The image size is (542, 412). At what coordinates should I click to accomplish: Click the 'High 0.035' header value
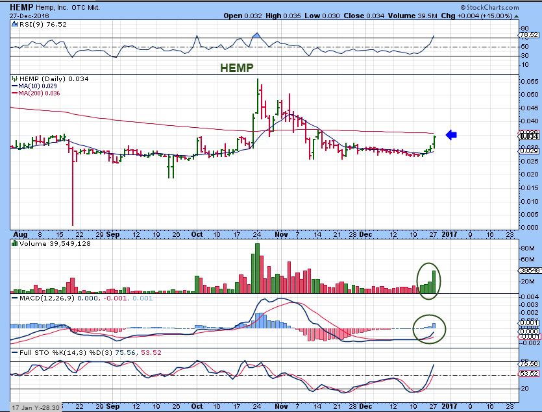tap(283, 16)
